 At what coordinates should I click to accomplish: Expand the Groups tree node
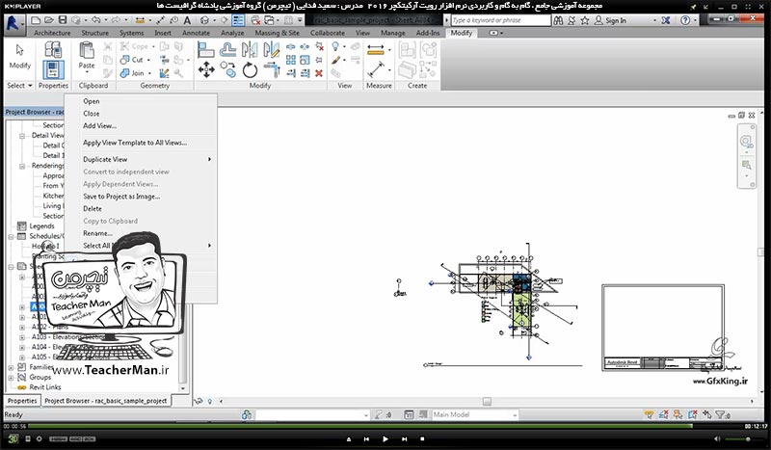coord(11,378)
